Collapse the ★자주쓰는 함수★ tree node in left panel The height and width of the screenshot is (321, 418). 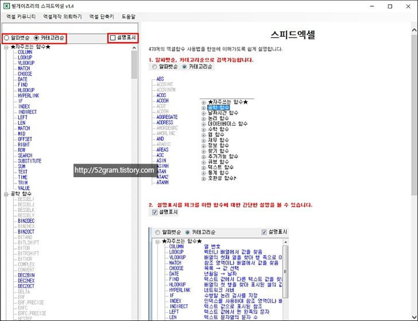(6, 47)
